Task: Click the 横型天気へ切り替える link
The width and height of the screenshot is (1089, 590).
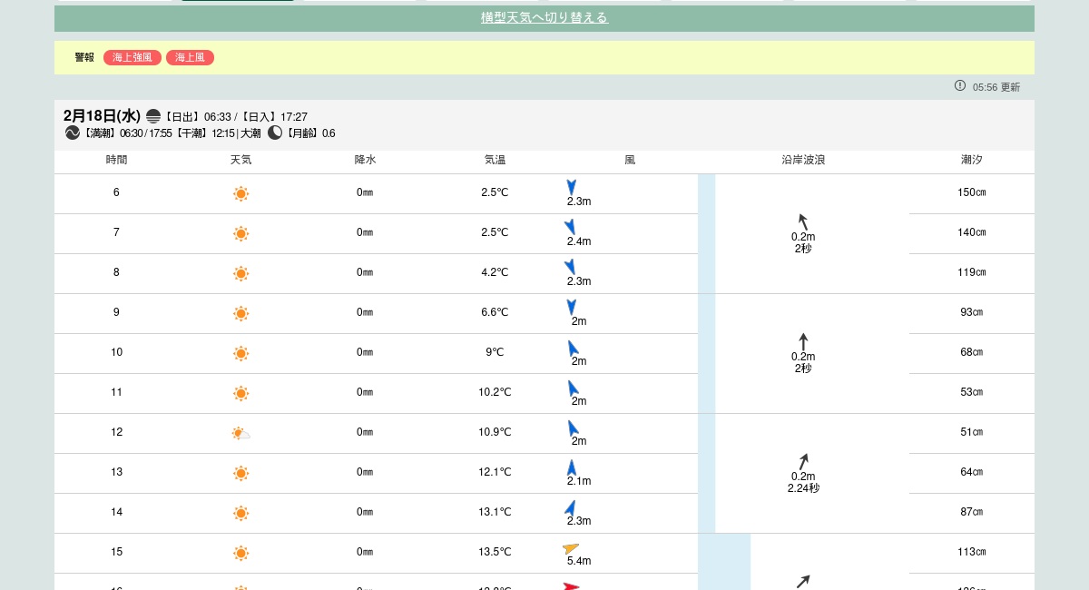Action: tap(544, 17)
